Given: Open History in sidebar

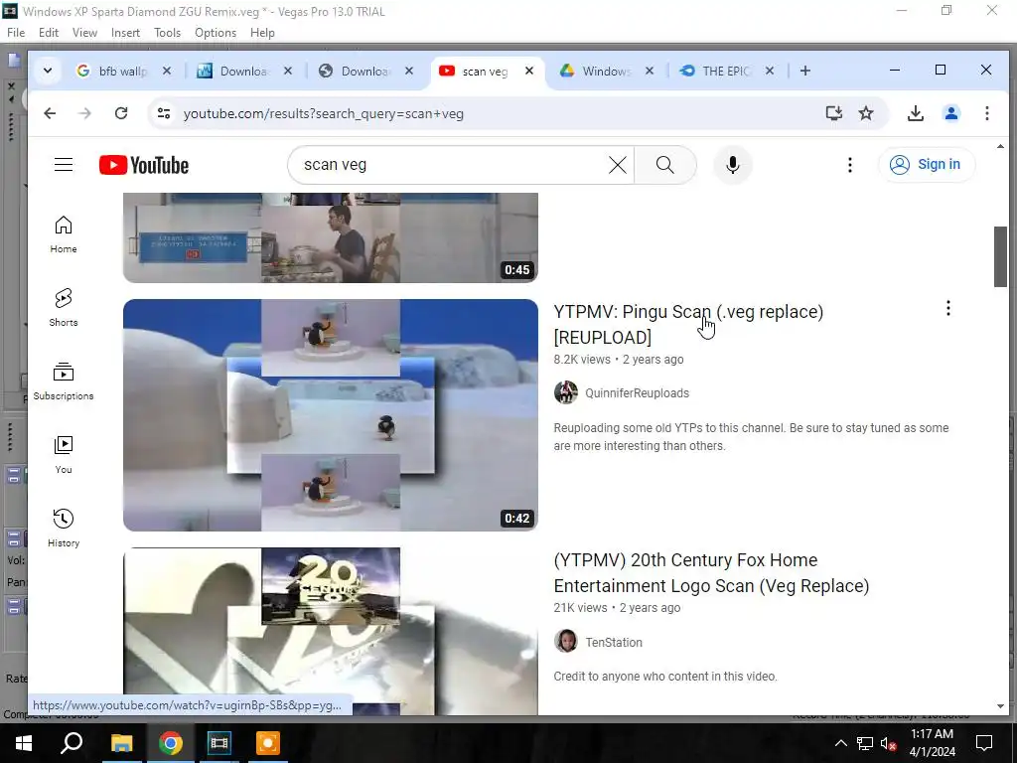Looking at the screenshot, I should tap(64, 529).
